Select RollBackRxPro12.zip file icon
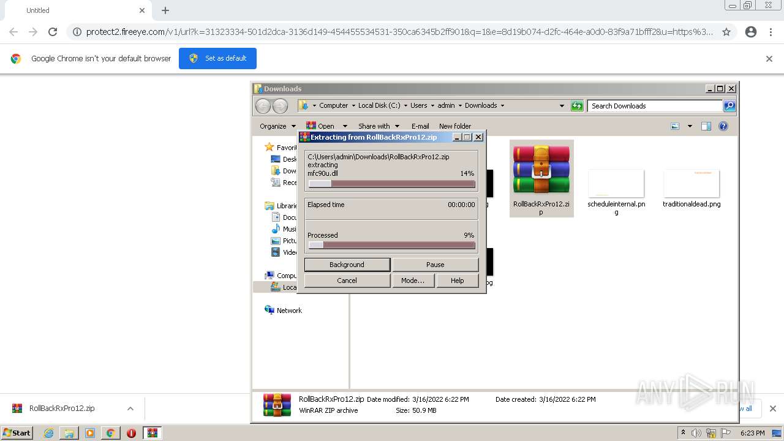 (541, 170)
